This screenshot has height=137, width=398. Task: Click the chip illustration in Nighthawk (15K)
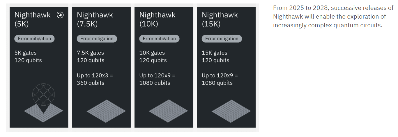point(231,111)
